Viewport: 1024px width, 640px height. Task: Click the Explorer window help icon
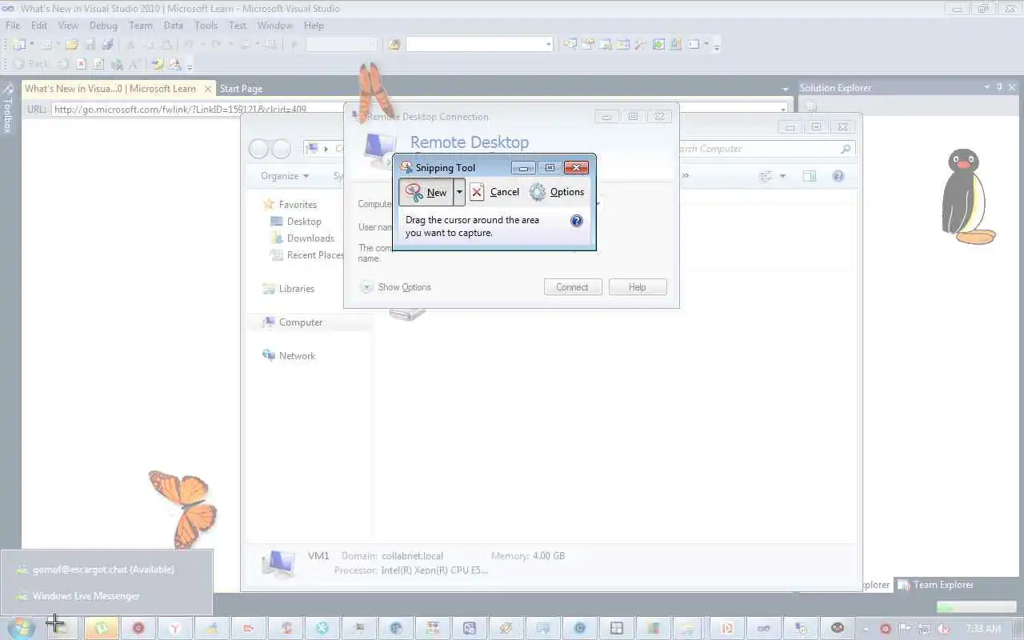click(838, 176)
